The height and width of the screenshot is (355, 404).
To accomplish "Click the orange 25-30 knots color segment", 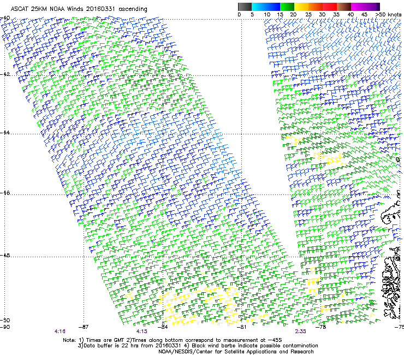I will tap(316, 7).
